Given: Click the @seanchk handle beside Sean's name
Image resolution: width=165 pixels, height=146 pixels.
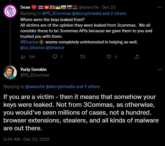Looking at the screenshot, I should point(89,7).
